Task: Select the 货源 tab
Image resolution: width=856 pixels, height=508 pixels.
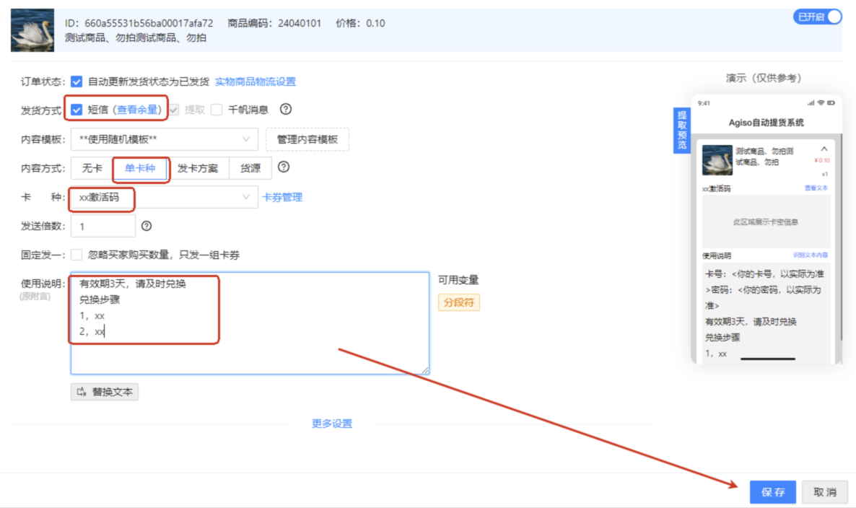Action: (x=250, y=168)
